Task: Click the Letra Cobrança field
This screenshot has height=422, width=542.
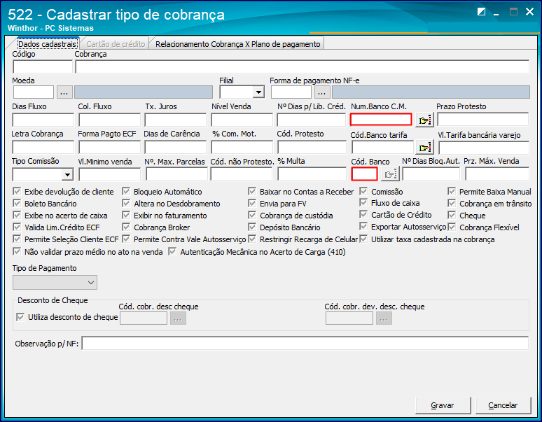Action: 43,148
